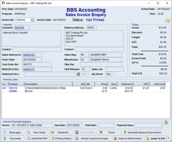
Task: Follow the WHTFR customer link
Action: [20, 28]
